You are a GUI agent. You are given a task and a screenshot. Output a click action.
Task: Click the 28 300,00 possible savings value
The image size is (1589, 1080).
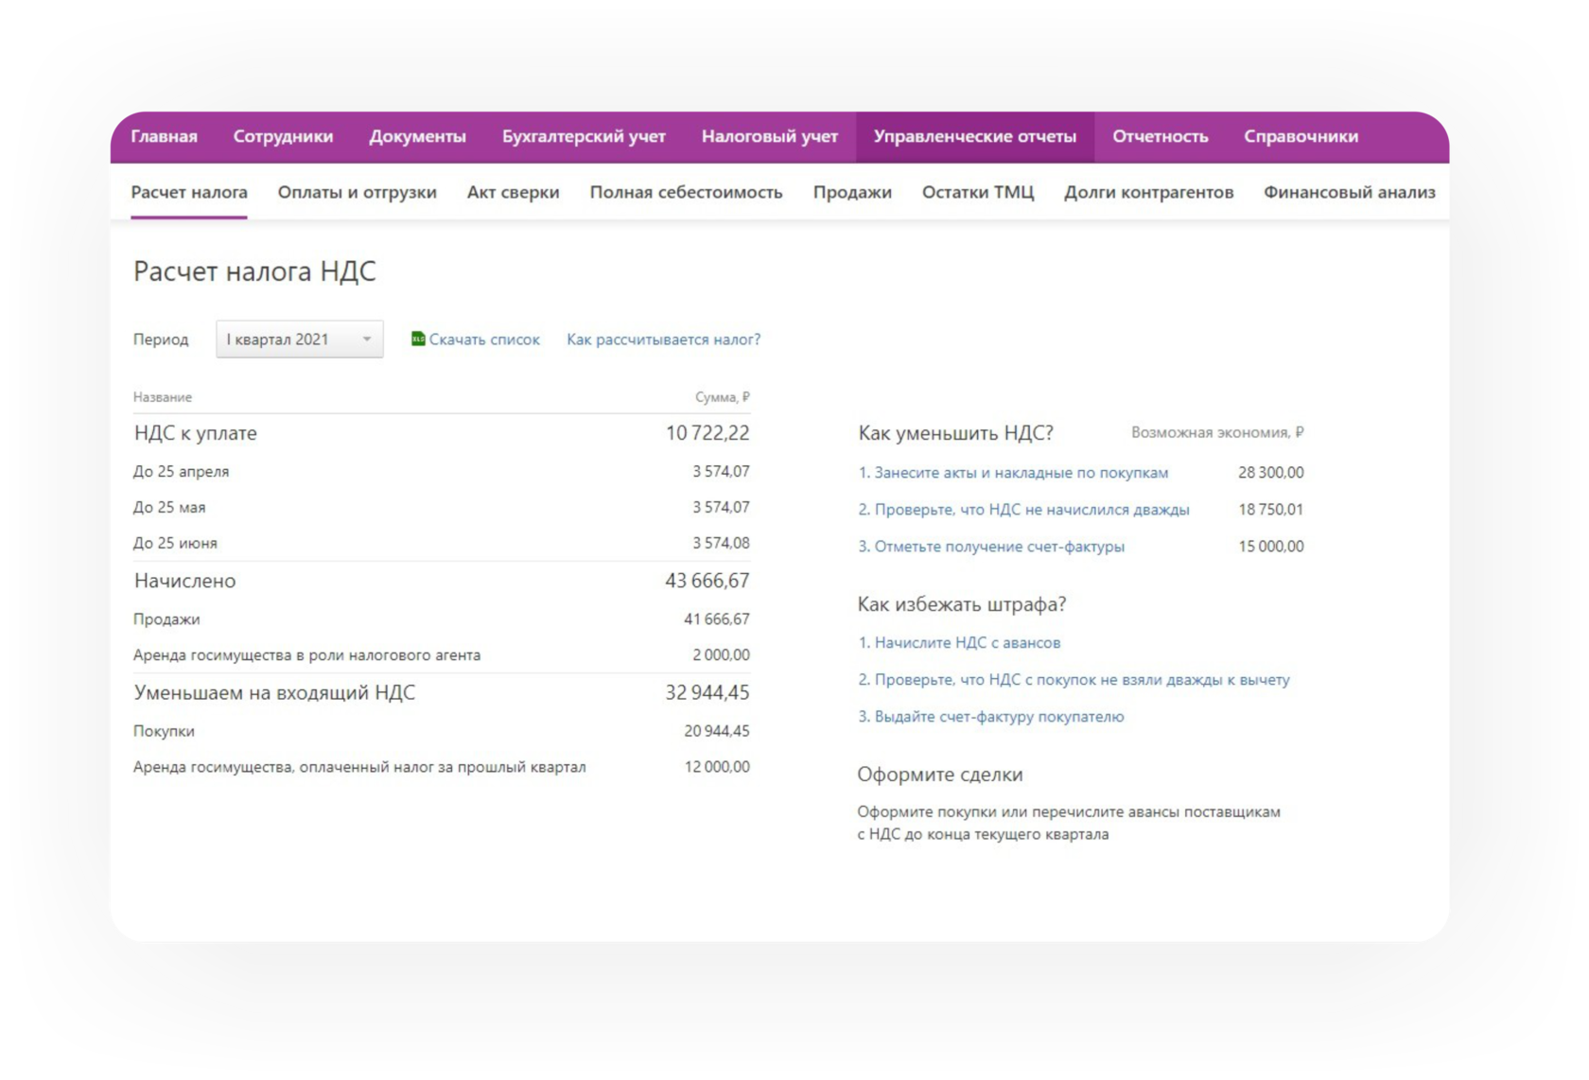point(1270,472)
